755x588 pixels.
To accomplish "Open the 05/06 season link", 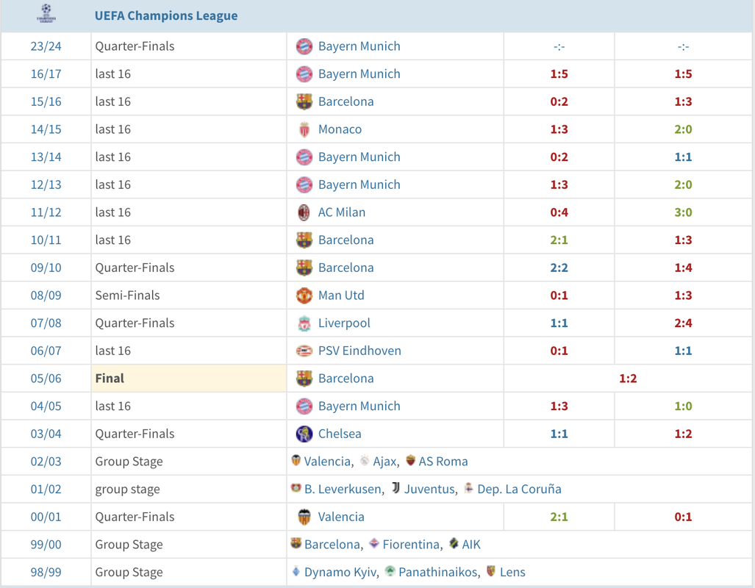I will tap(46, 379).
